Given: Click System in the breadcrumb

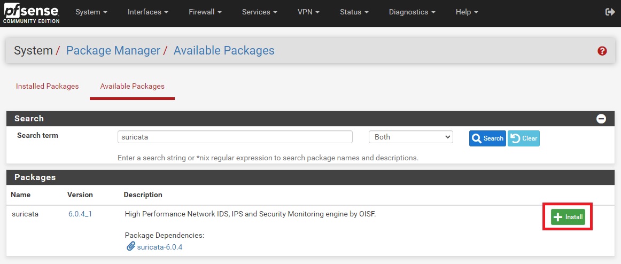Looking at the screenshot, I should (x=33, y=51).
